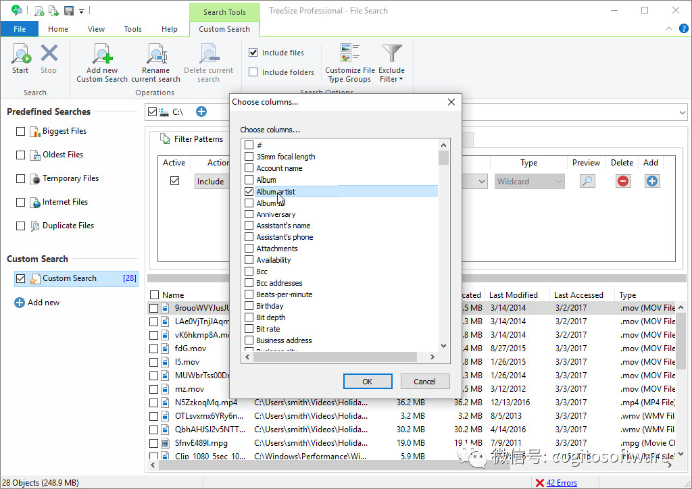The image size is (692, 489).
Task: Click the column list scroll down arrow
Action: (443, 346)
